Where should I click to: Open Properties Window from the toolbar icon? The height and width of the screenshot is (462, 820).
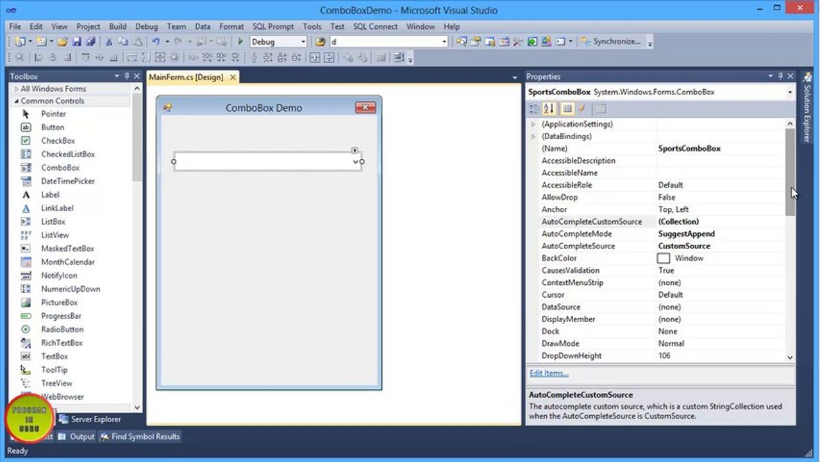(476, 42)
